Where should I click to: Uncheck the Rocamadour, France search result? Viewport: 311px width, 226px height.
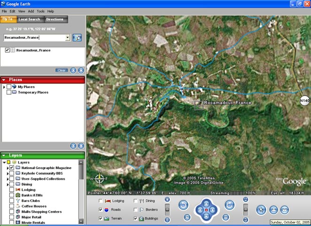8,50
